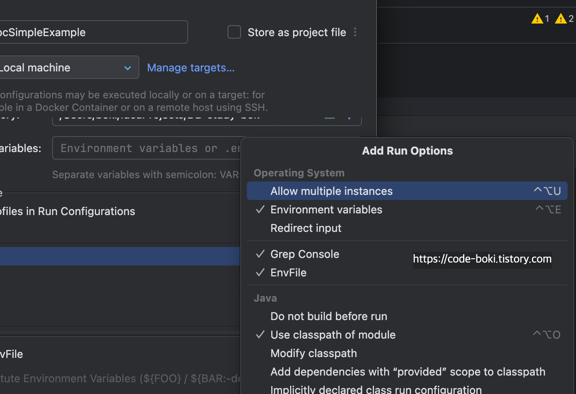Choose the Modify classpath option
This screenshot has height=394, width=576.
(314, 353)
